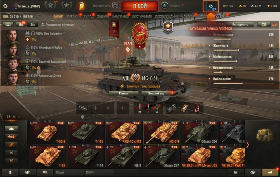
Task: Toggle accelerated crew training
Action: [x=58, y=25]
